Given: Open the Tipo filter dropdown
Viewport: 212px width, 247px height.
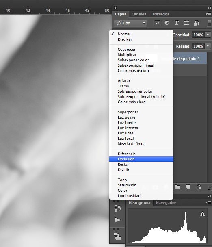Looking at the screenshot, I should click(130, 23).
